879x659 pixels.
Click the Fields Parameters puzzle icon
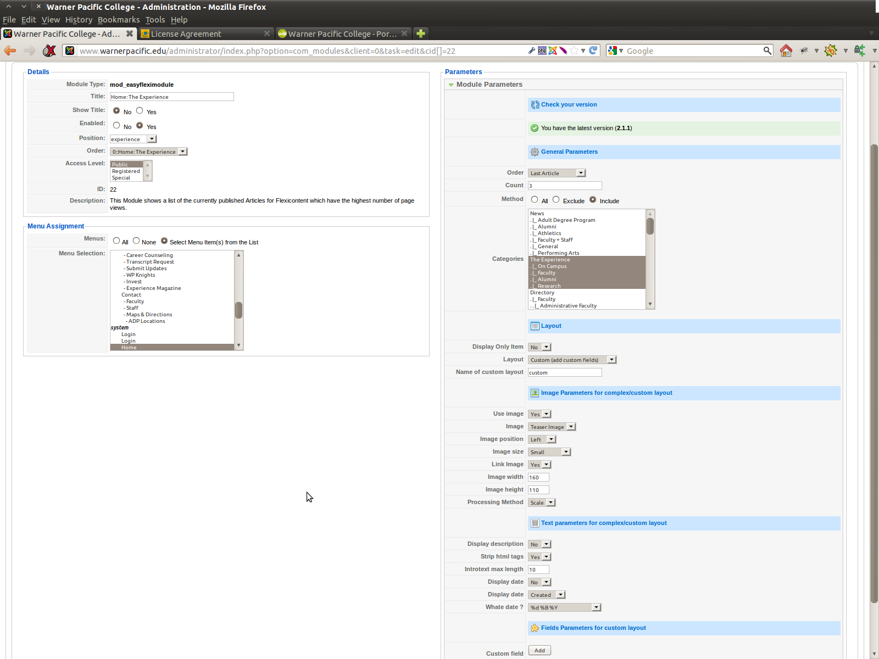coord(535,628)
